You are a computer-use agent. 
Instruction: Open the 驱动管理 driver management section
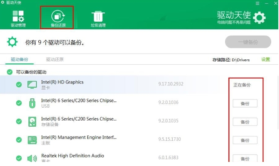pyautogui.click(x=18, y=19)
